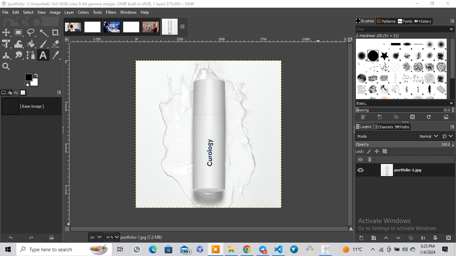
Task: Select the first image tab with a man
Action: click(73, 27)
